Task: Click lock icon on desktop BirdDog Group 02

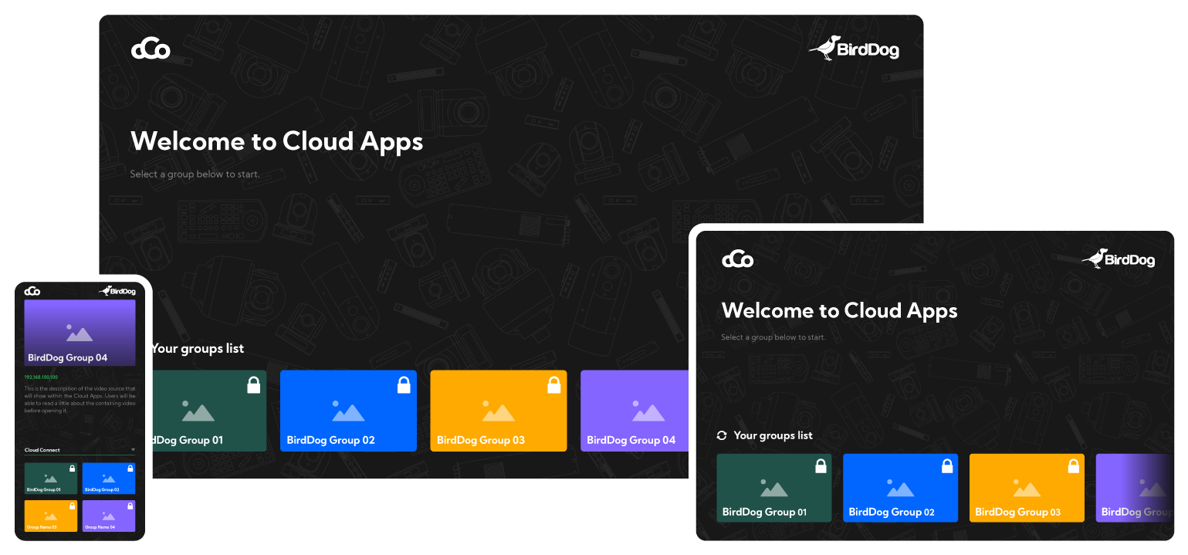Action: click(x=404, y=384)
